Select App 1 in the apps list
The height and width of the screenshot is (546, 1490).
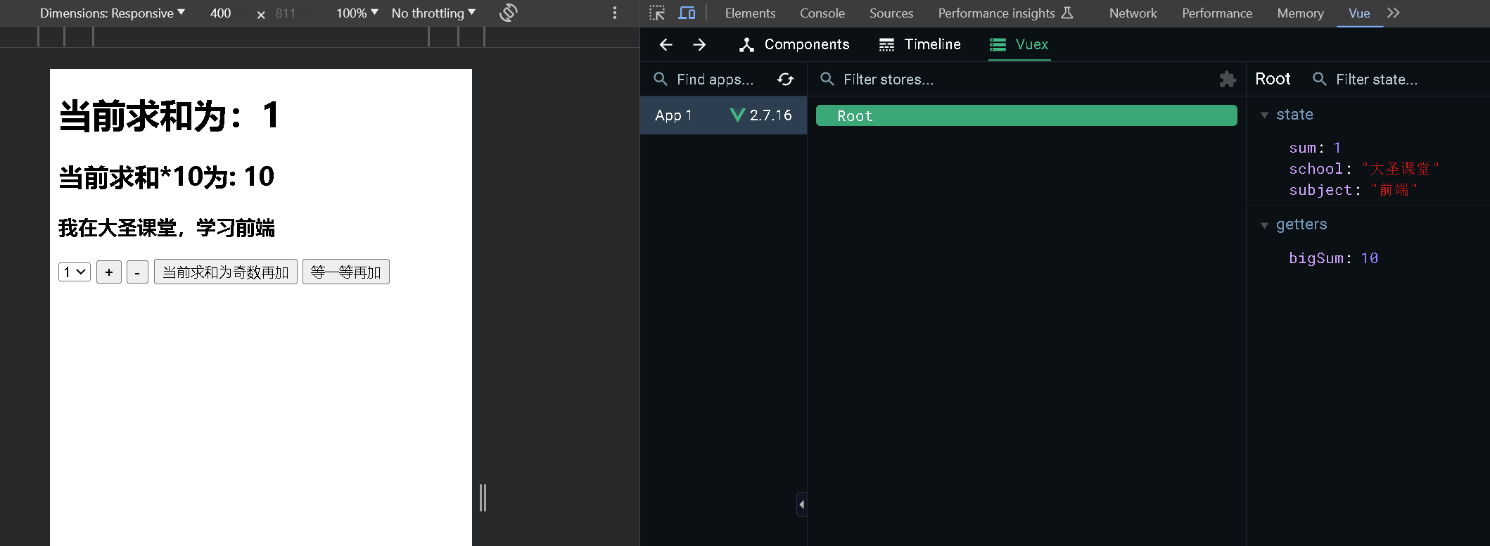[723, 115]
